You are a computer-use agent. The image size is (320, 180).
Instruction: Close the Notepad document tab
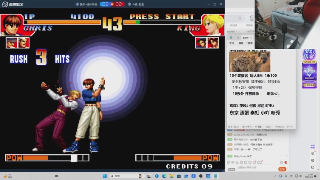click(251, 38)
